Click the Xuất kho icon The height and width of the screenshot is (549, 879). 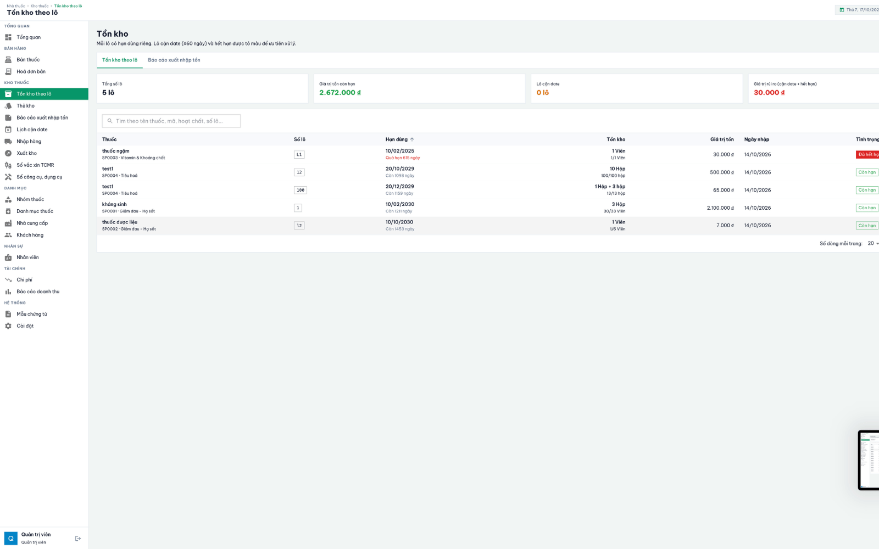(8, 153)
